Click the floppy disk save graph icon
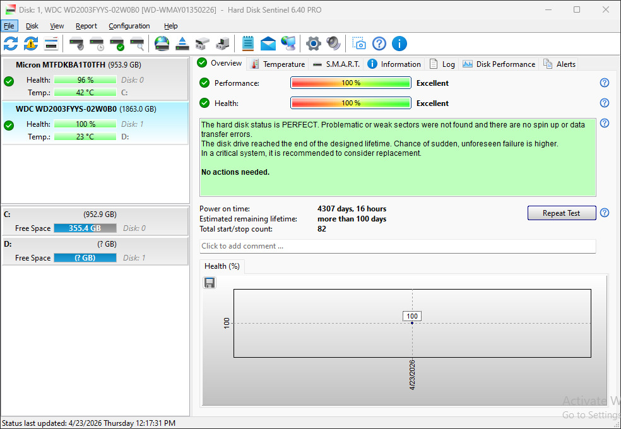Image resolution: width=621 pixels, height=429 pixels. [210, 283]
